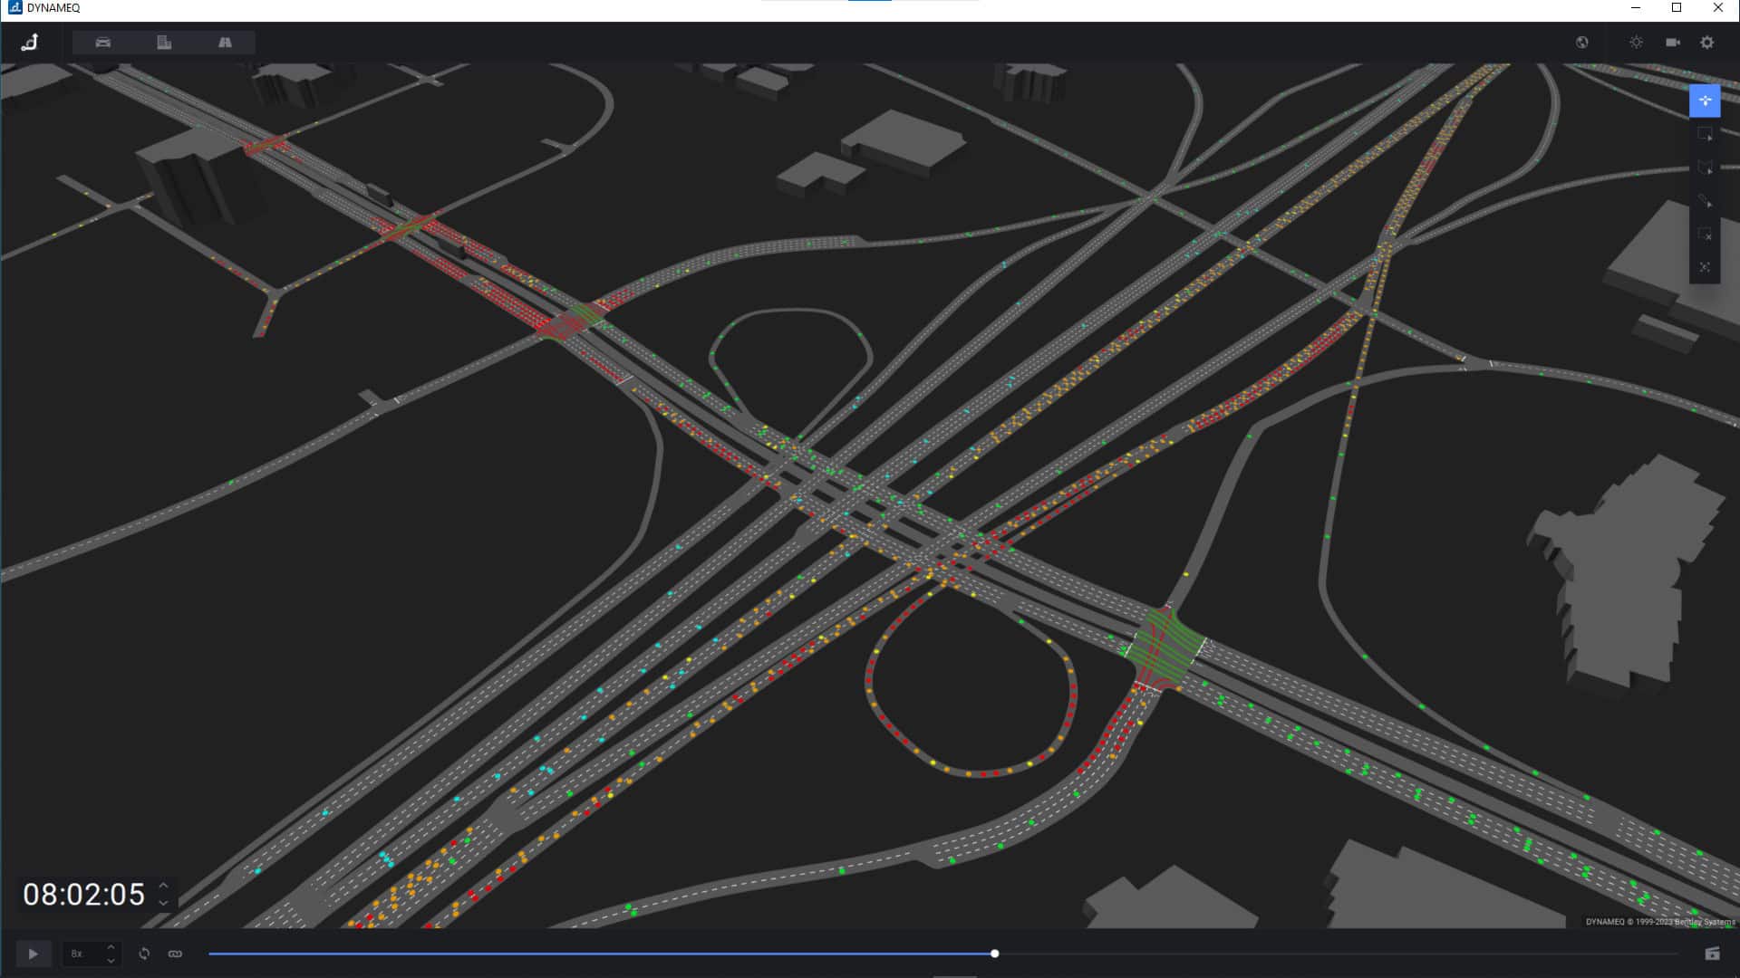Click the timeline slider handle
The width and height of the screenshot is (1740, 978).
coord(994,954)
